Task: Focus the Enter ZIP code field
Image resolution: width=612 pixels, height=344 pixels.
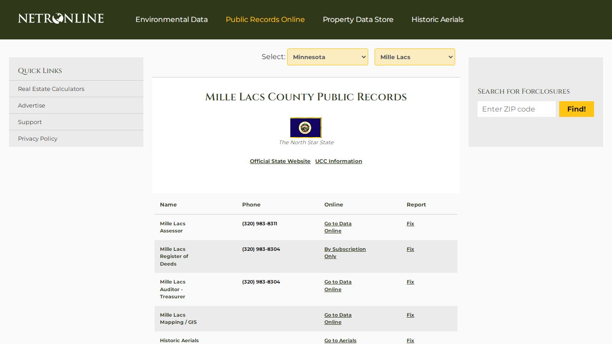Action: pos(517,109)
